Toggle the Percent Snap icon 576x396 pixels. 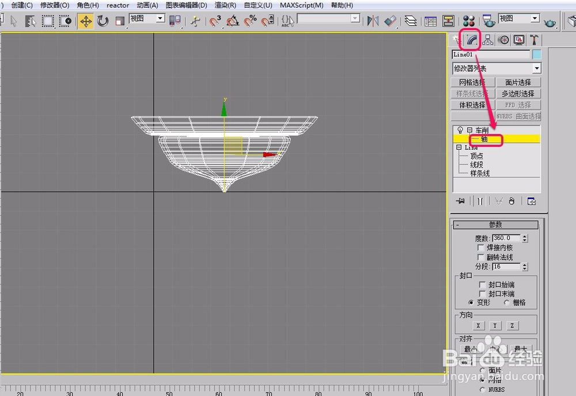(250, 21)
